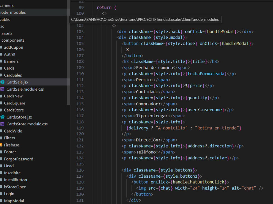Collapse the CardsStore folder
This screenshot has width=273, height=204.
coord(14,110)
